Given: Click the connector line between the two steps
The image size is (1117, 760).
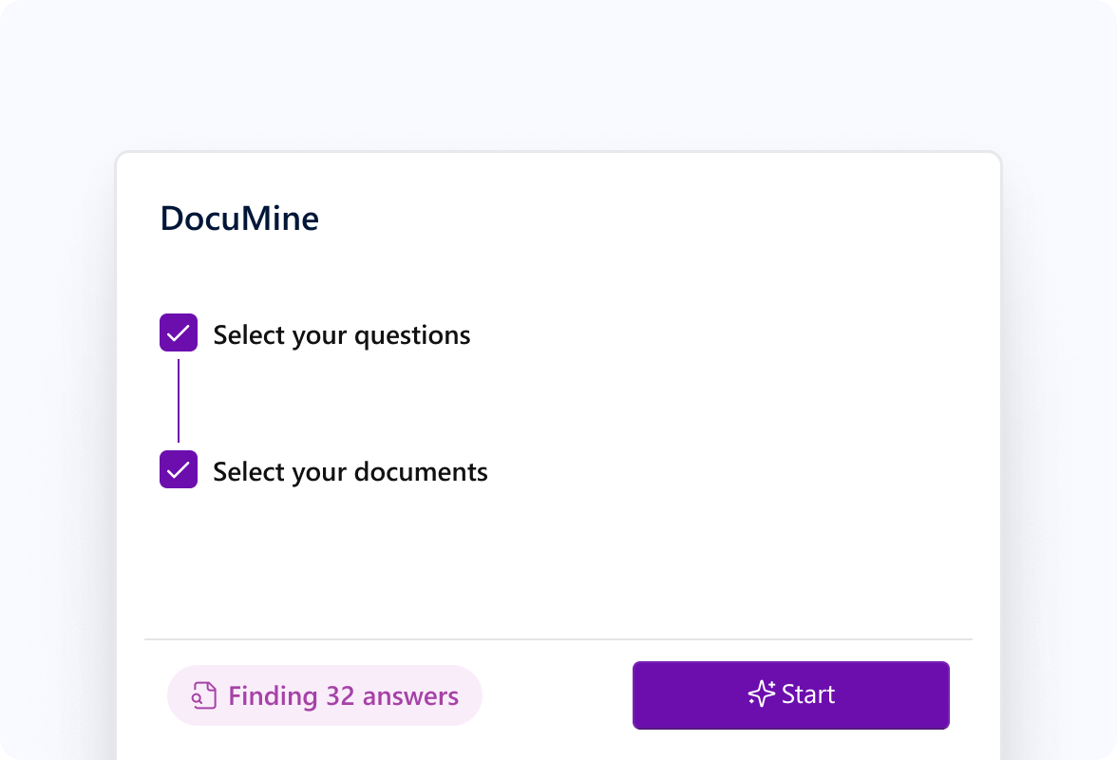Looking at the screenshot, I should coord(179,401).
